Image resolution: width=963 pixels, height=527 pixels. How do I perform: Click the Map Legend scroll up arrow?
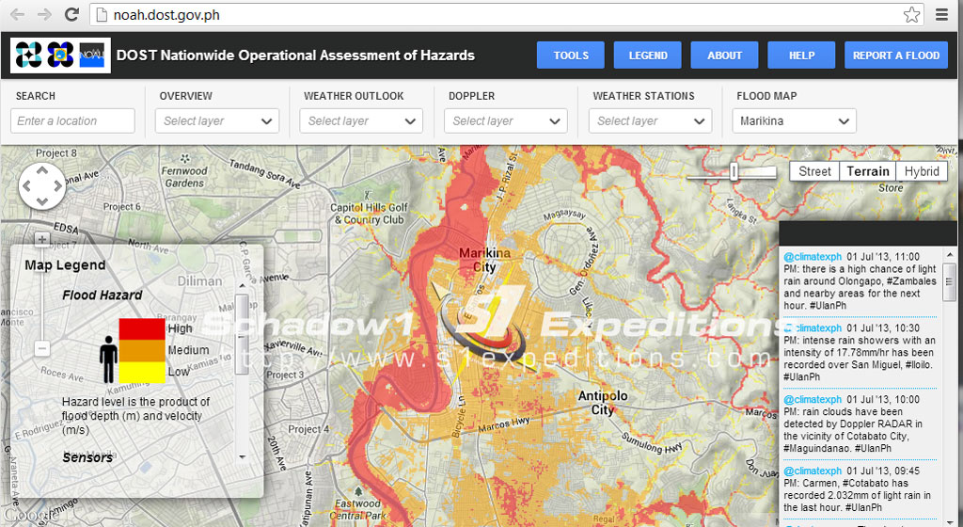(242, 285)
